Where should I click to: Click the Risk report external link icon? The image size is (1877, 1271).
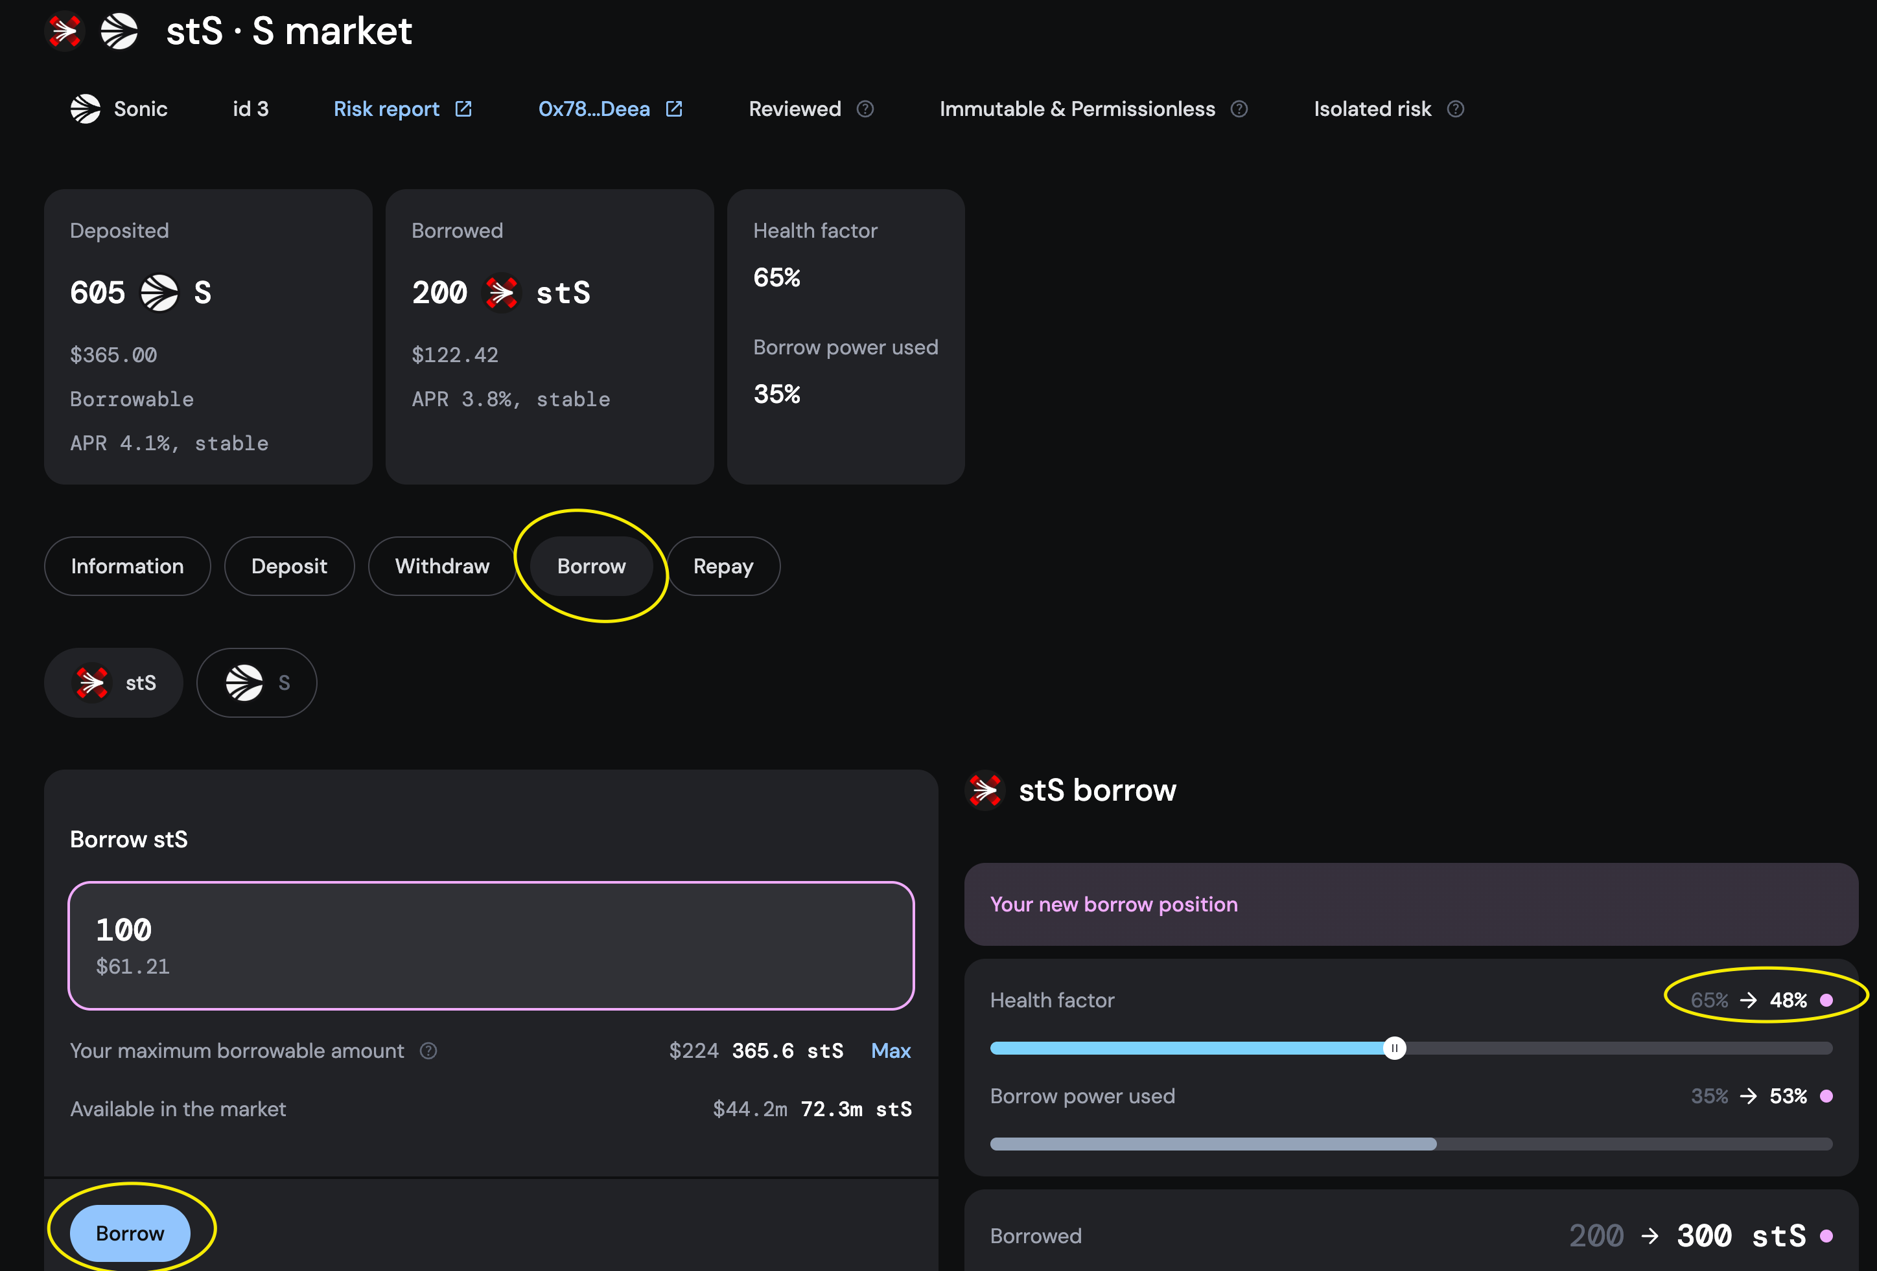463,109
